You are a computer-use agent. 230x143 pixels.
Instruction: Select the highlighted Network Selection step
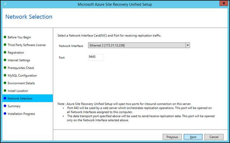click(x=28, y=99)
